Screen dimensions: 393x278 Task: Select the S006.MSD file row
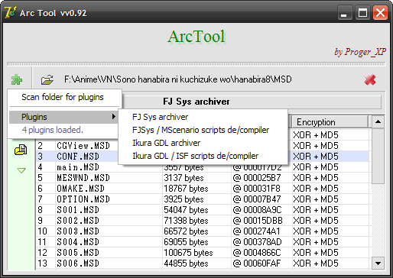point(203,263)
